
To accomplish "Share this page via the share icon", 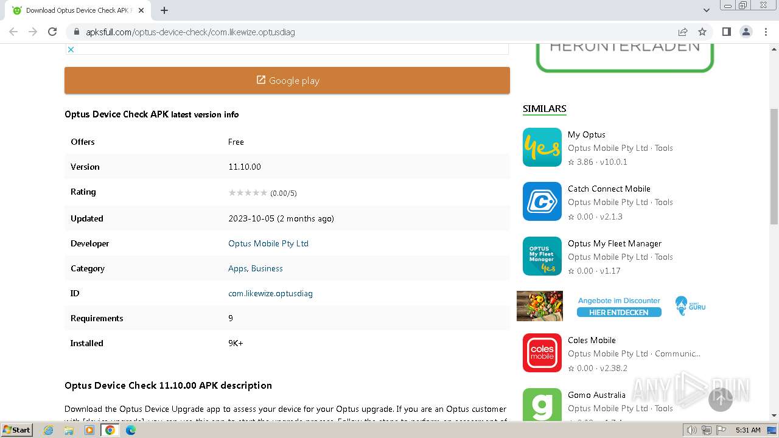I will coord(683,32).
